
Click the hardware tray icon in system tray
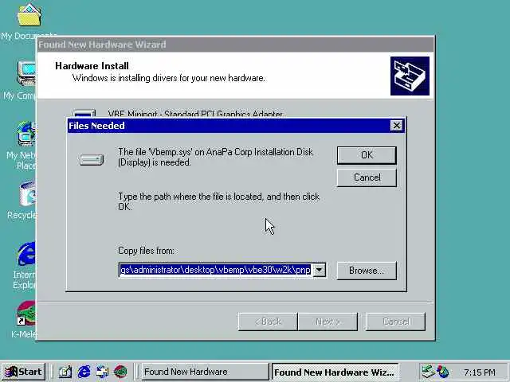click(428, 372)
